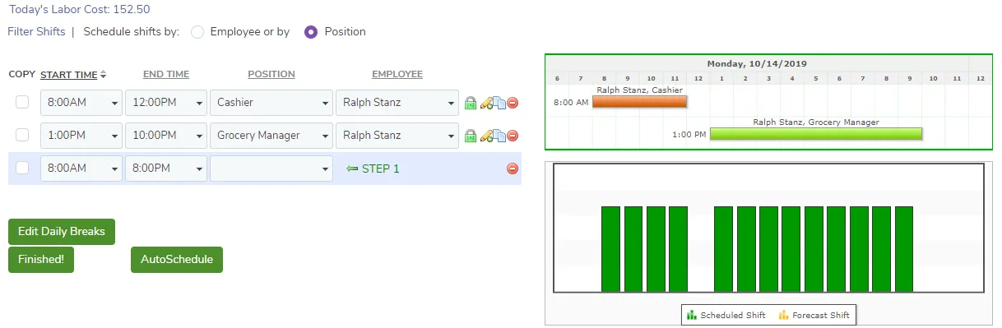Click green Ralph Stanz Grocery Manager shift bar
Viewport: 1002px width, 328px height.
point(816,133)
